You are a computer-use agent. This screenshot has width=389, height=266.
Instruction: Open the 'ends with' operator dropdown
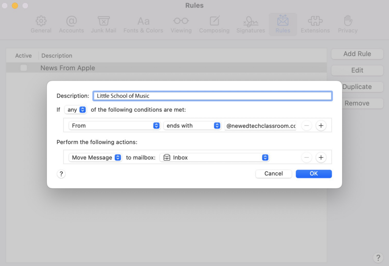coord(192,126)
